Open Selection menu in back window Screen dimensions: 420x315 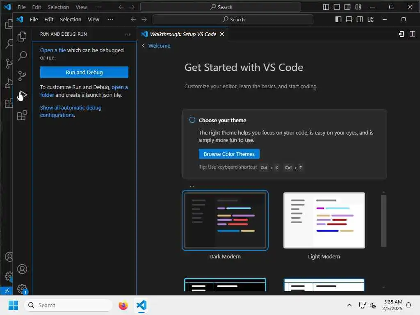click(58, 7)
